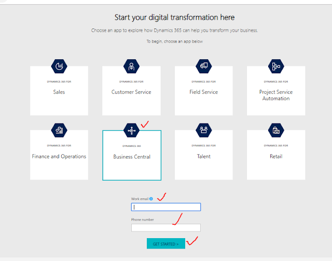Select the Sales app card title
This screenshot has width=332, height=261.
[59, 92]
